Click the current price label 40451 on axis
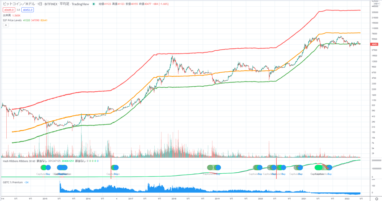 point(374,44)
